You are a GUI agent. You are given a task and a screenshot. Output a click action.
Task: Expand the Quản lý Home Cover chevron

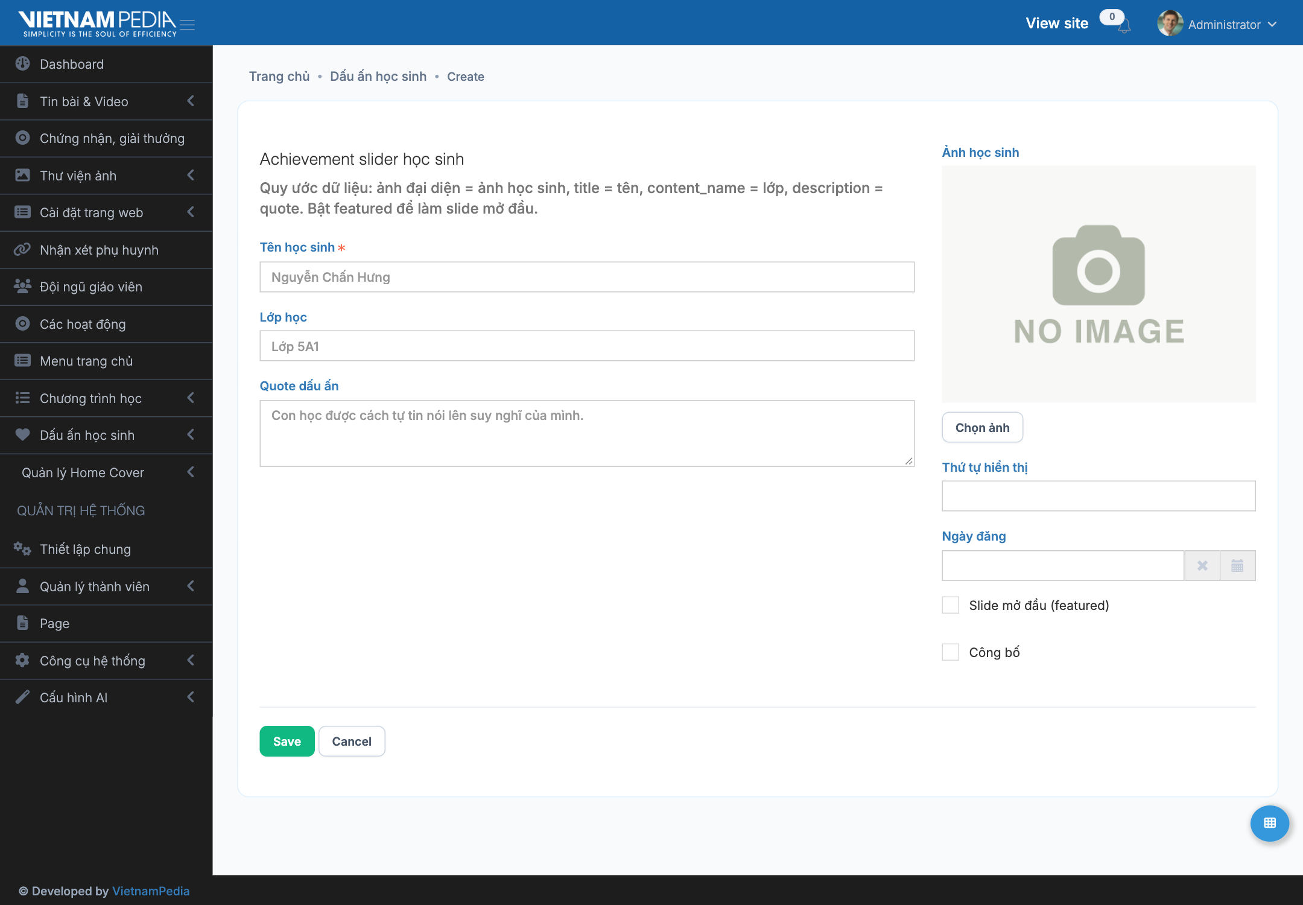(191, 472)
